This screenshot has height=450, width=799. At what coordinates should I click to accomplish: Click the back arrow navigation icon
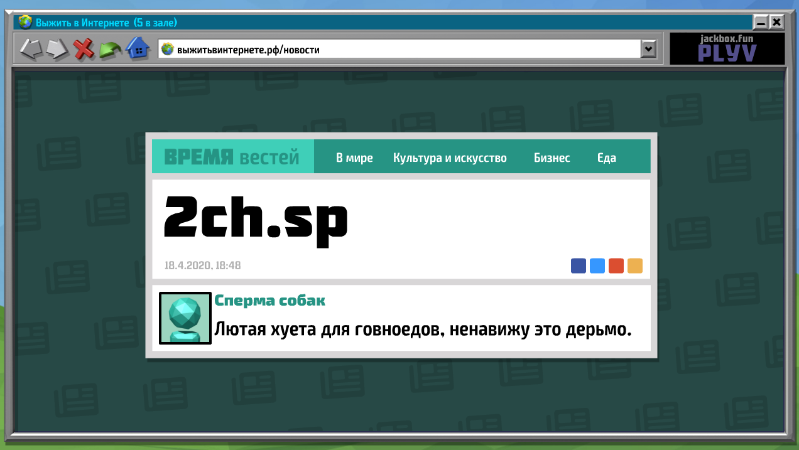coord(31,49)
